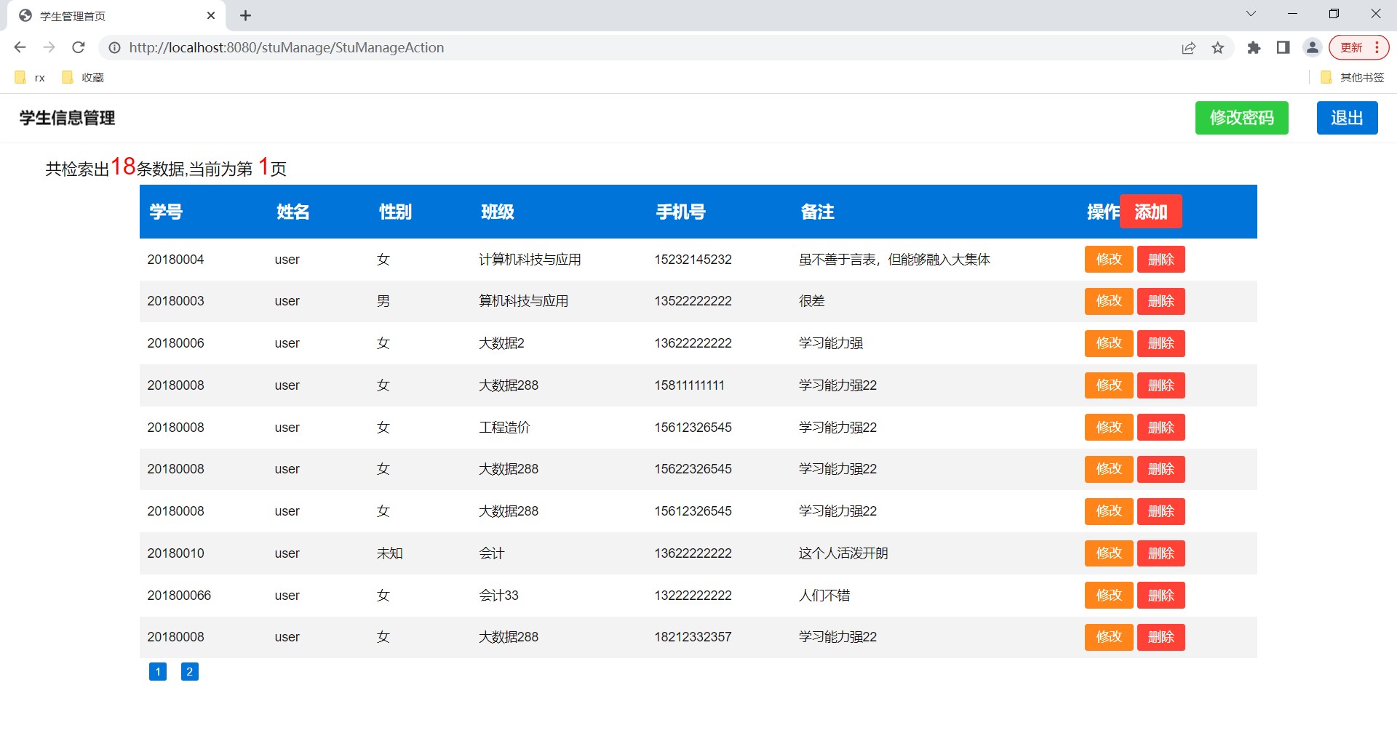Click the 更新 update button
Screen dimensions: 1397x749
click(1358, 48)
